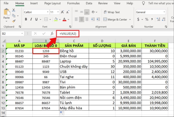Viewport: 174px width, 117px height.
Task: Toggle Italic formatting
Action: pos(31,19)
